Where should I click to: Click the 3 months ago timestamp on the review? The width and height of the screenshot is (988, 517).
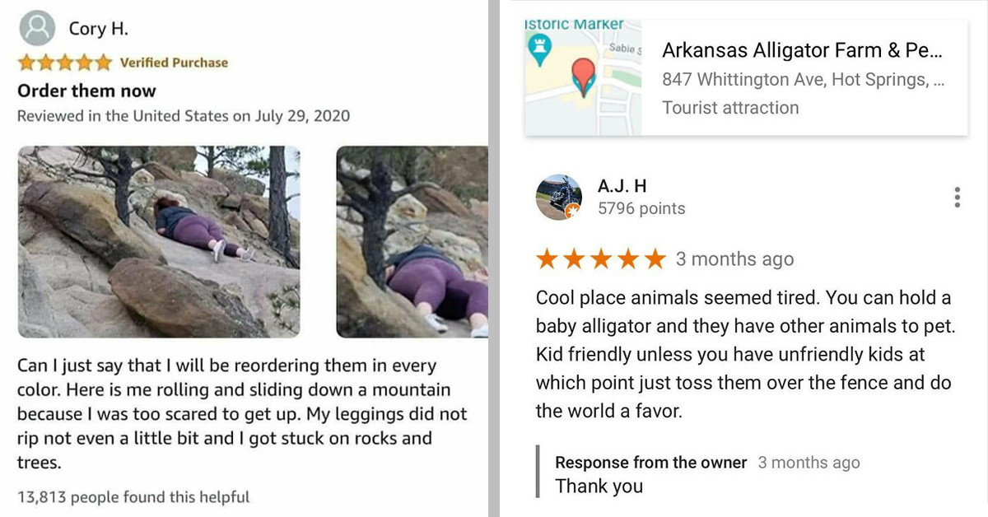click(x=736, y=258)
